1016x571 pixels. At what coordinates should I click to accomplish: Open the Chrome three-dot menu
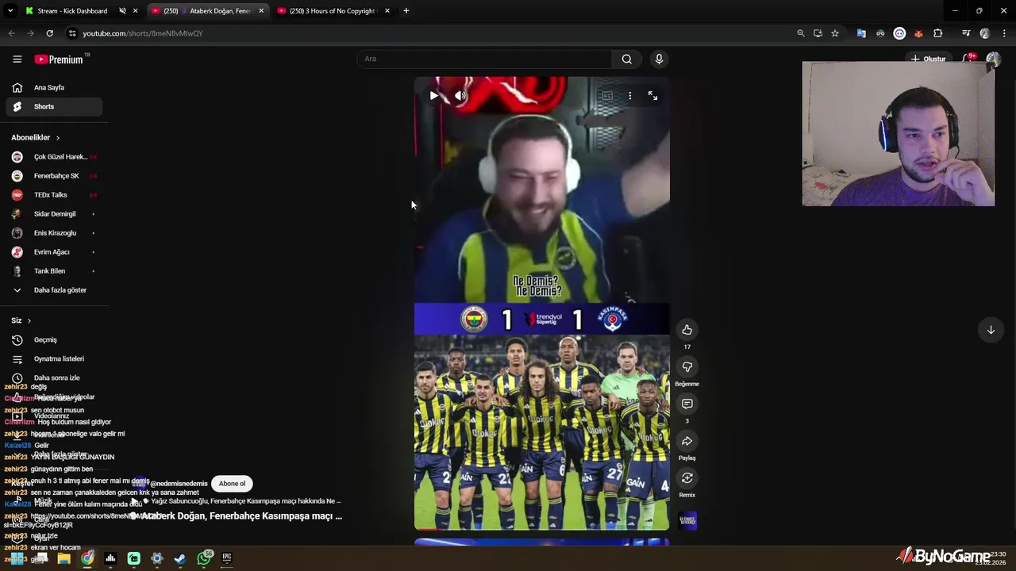[x=1005, y=33]
